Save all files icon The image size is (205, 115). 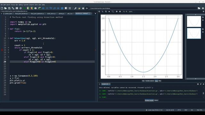[13, 8]
